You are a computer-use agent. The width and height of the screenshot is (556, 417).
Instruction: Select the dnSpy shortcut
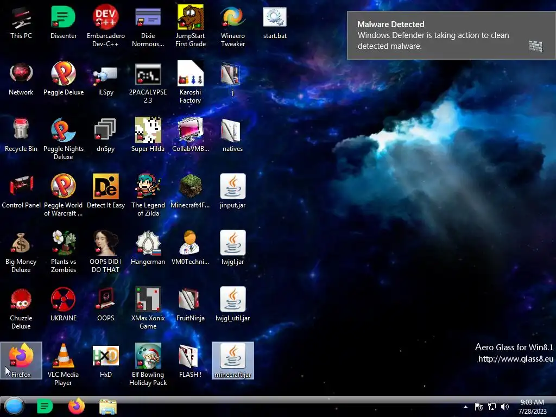106,136
